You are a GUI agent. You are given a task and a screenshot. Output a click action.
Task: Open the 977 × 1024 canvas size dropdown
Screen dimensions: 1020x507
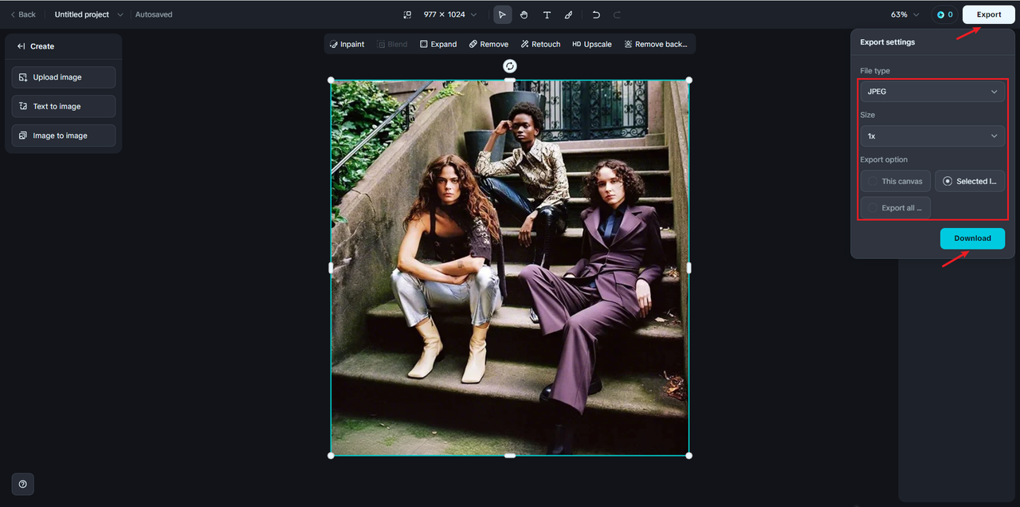tap(450, 14)
